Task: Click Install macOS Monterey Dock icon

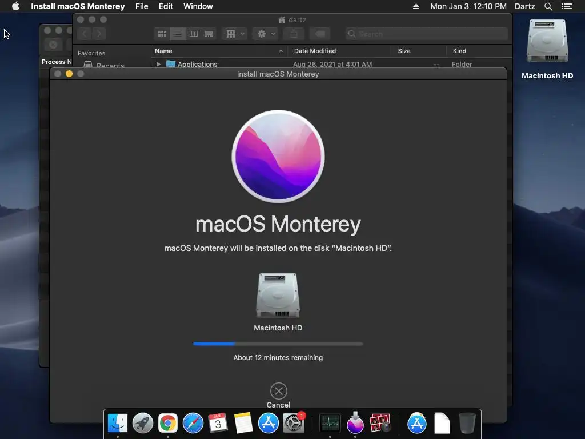Action: [355, 422]
